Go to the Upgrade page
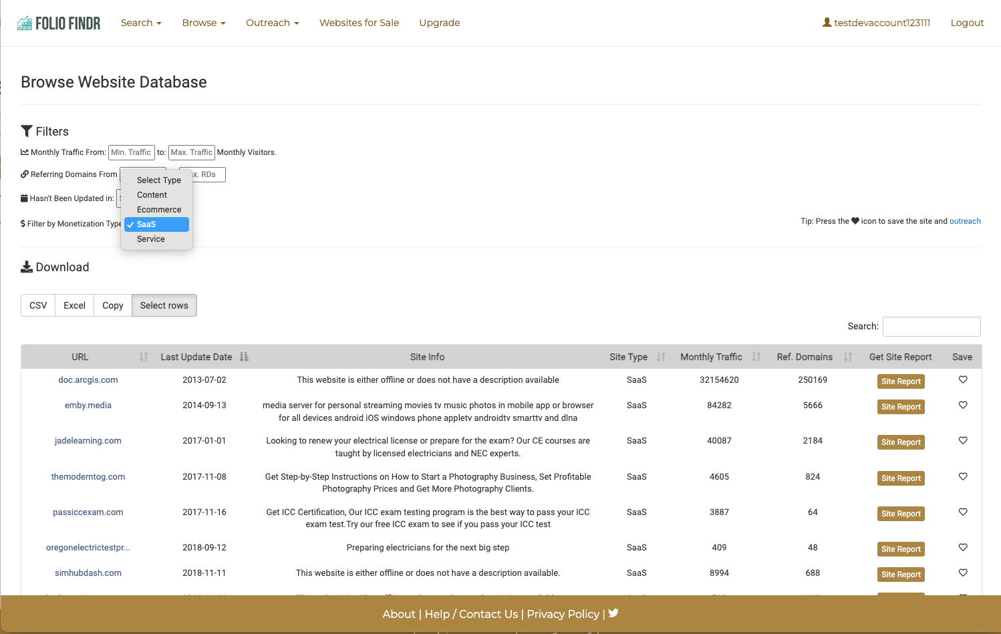 [x=440, y=23]
